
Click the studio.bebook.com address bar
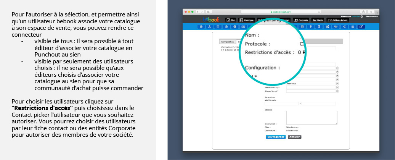(281, 11)
